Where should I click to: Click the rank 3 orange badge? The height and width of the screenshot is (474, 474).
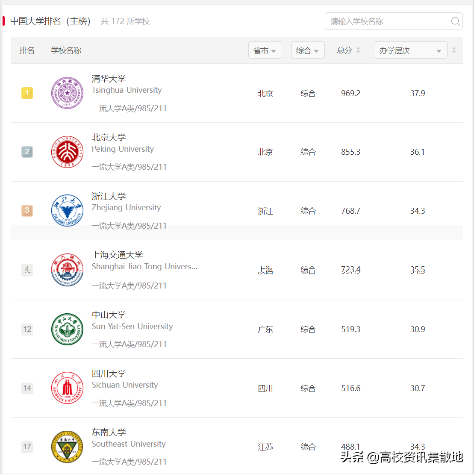(x=27, y=211)
